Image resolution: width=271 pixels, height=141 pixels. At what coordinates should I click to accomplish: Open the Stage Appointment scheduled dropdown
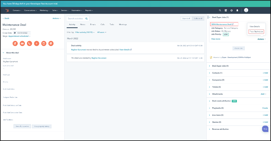[x=19, y=36]
